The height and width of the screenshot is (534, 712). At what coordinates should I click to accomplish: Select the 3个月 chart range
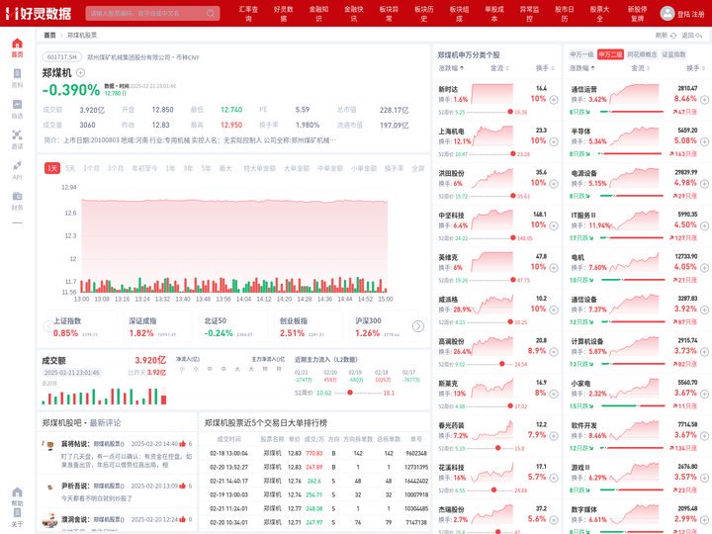(116, 168)
